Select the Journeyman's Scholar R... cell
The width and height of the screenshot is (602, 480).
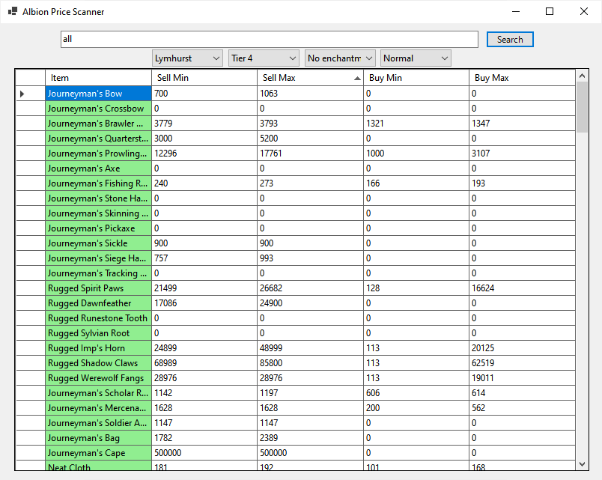click(x=99, y=393)
